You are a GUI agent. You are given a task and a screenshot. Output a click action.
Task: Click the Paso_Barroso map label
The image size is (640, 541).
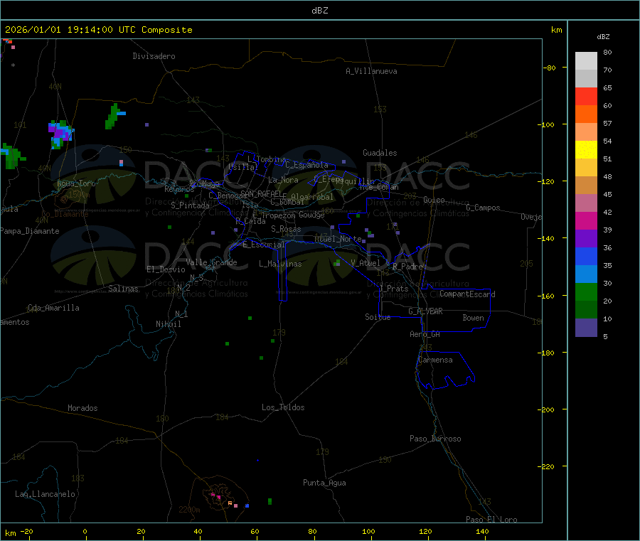[x=435, y=439]
